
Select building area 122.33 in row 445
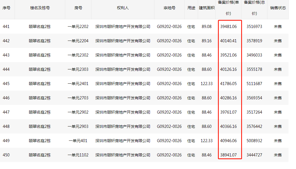click(x=206, y=84)
